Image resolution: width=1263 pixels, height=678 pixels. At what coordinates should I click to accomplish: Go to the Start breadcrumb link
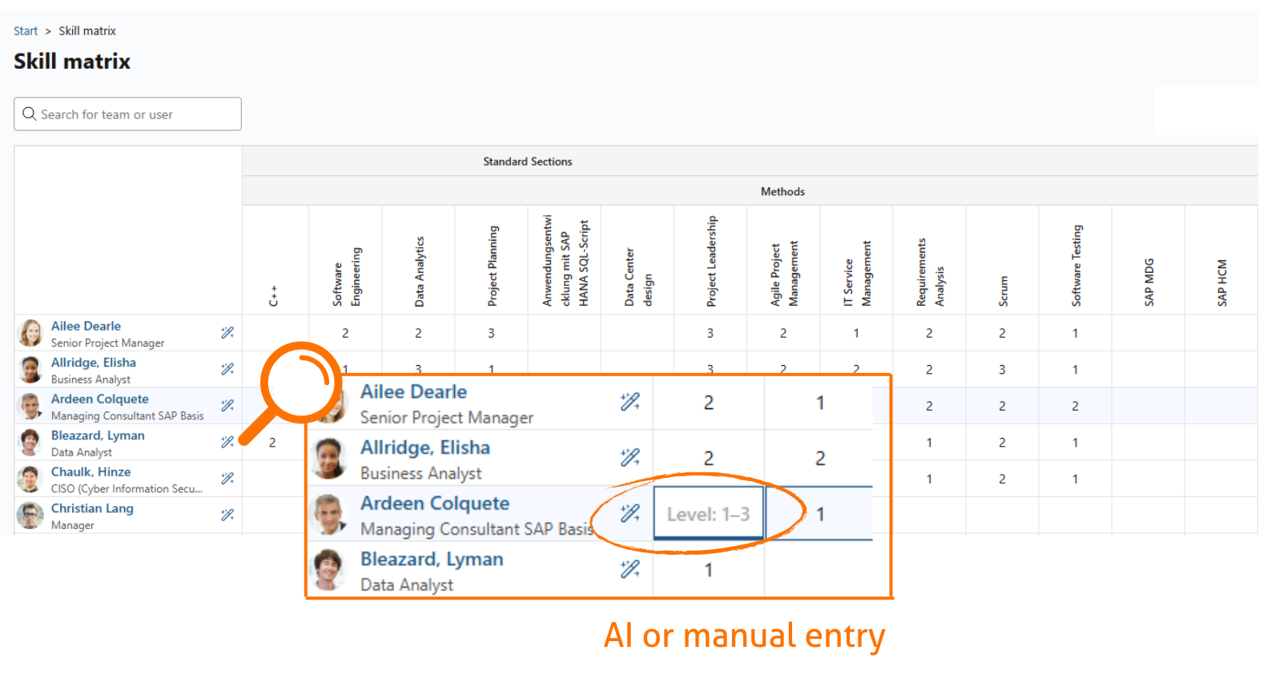pos(26,31)
